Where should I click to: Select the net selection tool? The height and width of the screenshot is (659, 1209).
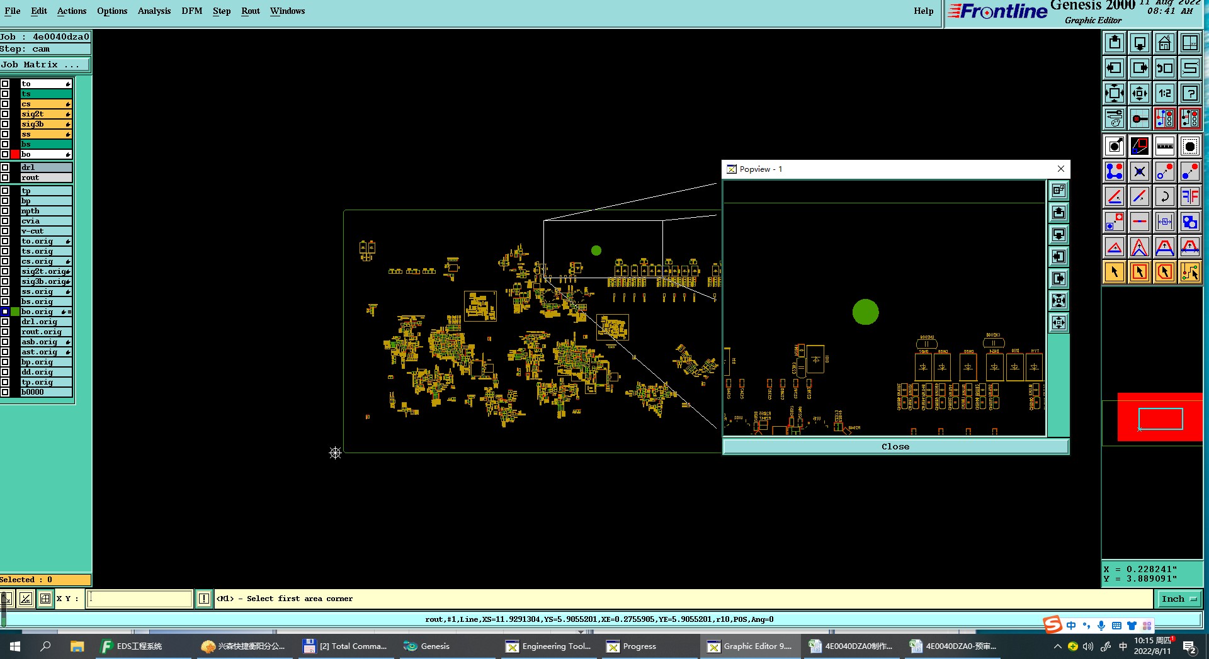tap(1190, 272)
